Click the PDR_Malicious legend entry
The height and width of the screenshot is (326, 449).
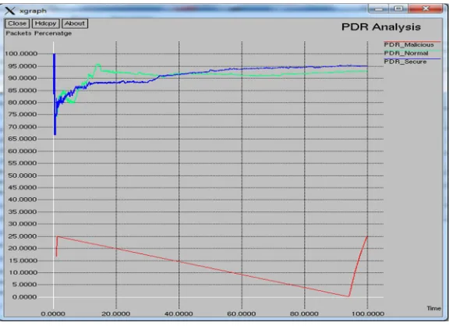tap(408, 44)
